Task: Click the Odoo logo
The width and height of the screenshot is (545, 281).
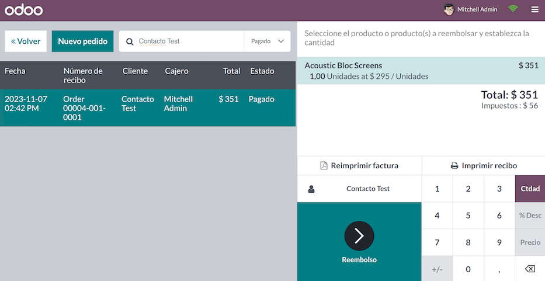Action: [24, 10]
